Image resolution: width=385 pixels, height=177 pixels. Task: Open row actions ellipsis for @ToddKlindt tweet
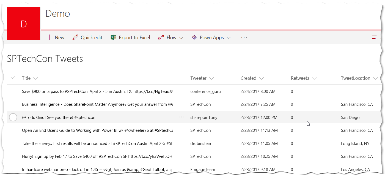(x=182, y=117)
